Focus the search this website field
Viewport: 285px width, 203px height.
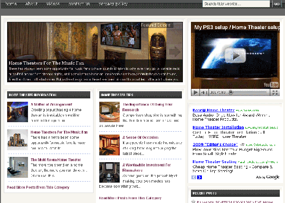236,4
